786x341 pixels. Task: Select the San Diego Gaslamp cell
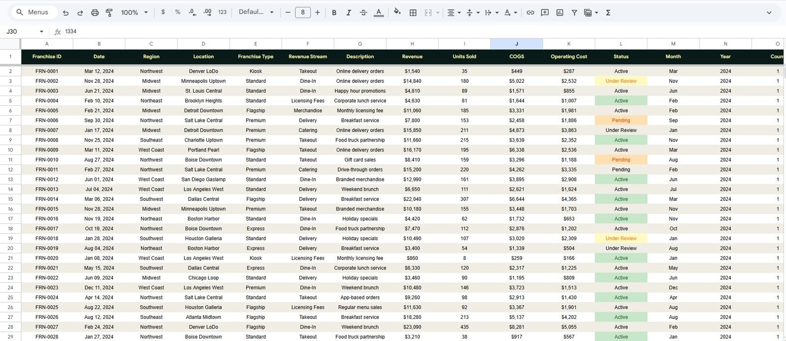203,179
